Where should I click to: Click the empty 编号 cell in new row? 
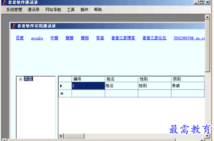[88, 94]
